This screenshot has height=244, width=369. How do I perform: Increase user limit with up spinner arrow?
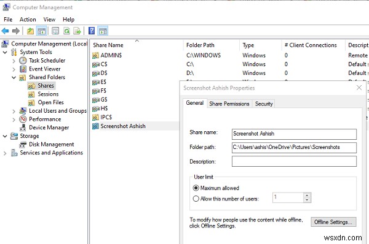307,195
